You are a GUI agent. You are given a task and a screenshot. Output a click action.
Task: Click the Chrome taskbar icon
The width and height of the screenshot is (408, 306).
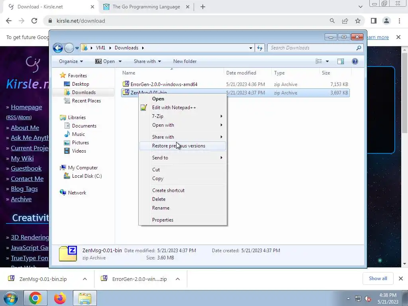point(35,298)
